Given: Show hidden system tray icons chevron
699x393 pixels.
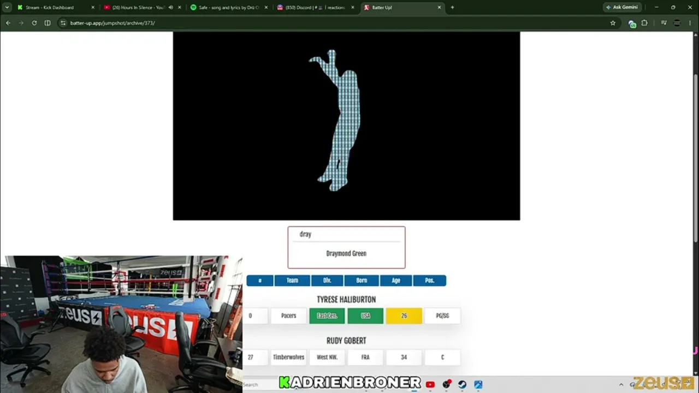Looking at the screenshot, I should point(621,385).
